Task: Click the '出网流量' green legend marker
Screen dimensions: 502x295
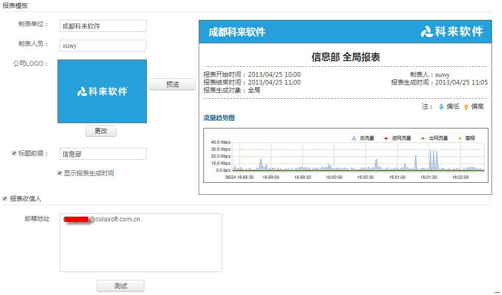Action: coord(423,138)
